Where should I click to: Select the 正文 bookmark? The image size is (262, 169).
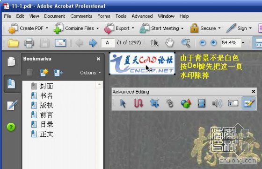click(47, 134)
